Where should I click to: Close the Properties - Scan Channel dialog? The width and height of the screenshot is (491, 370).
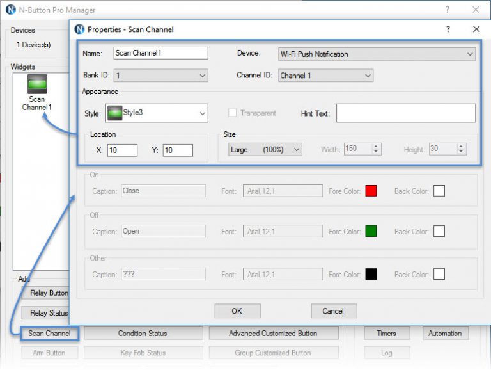click(476, 29)
